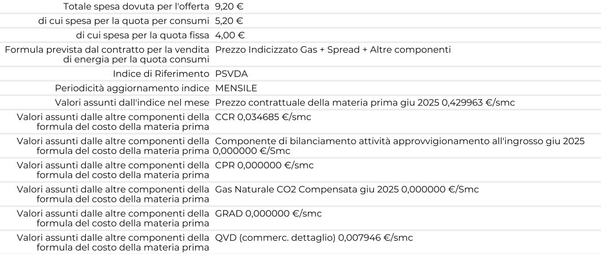The image size is (601, 254).
Task: Click the "Indice di Riferimento" label
Action: pos(161,74)
